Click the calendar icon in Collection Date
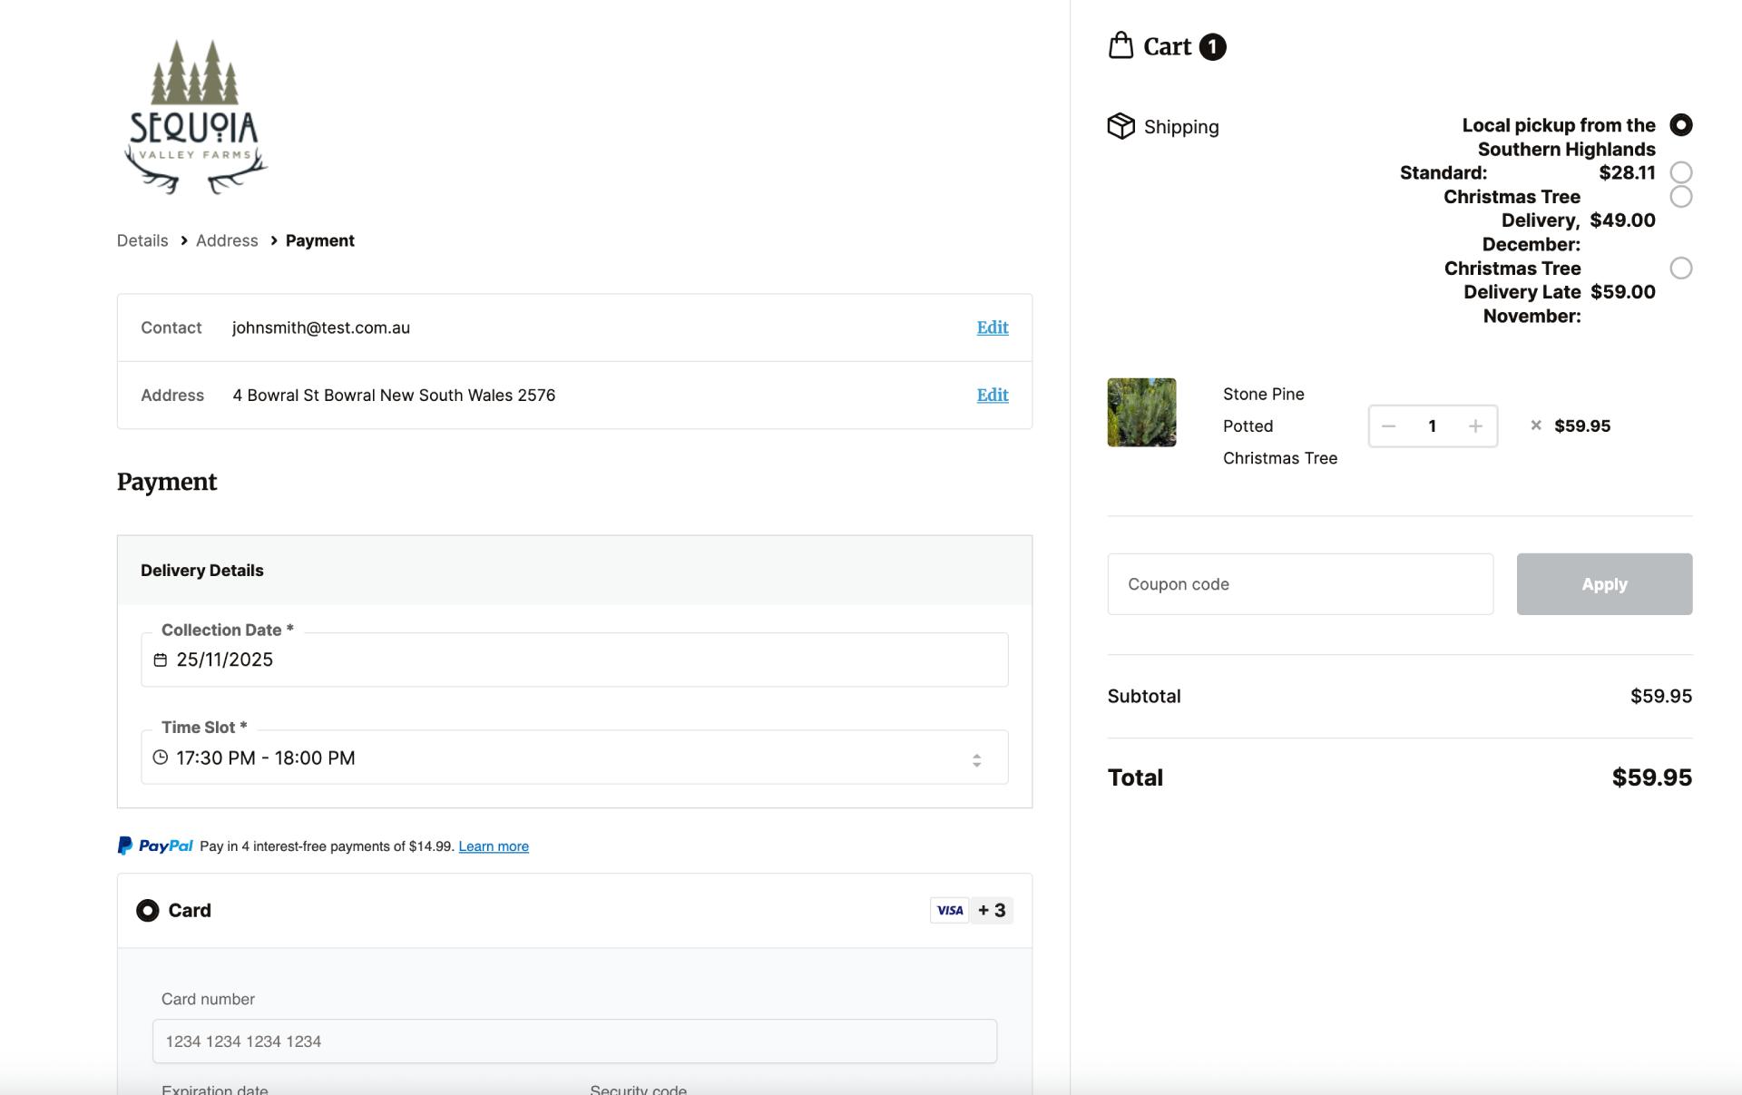The image size is (1742, 1095). (161, 660)
